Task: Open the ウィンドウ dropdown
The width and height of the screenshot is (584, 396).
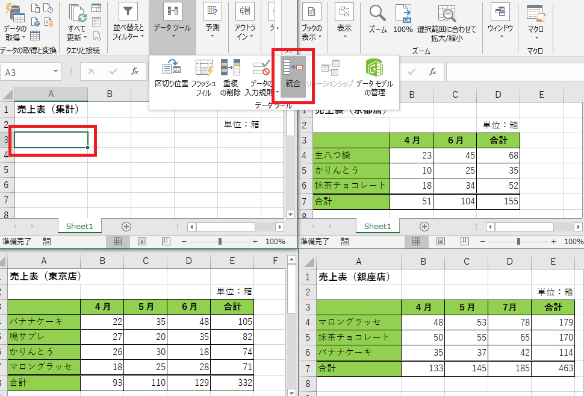Action: (x=500, y=22)
